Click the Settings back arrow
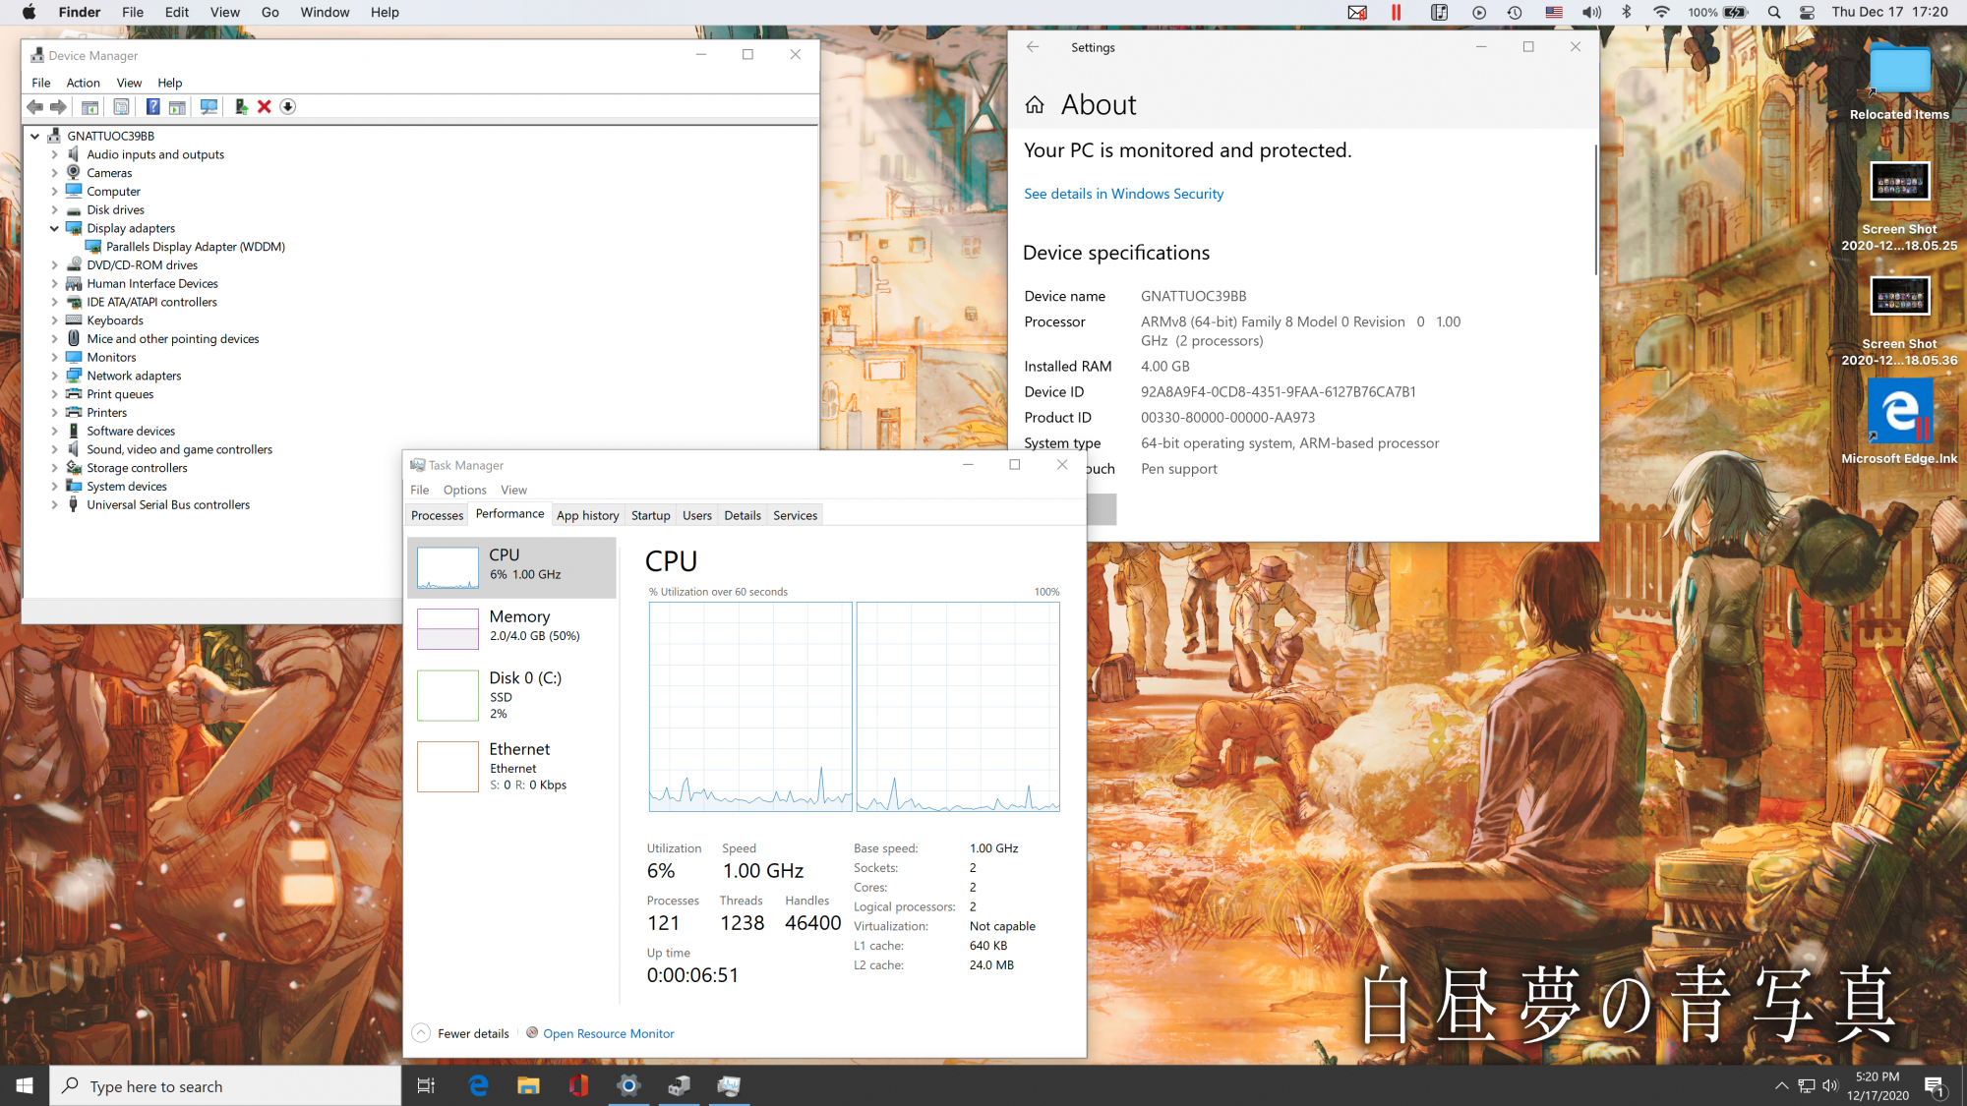 coord(1033,47)
